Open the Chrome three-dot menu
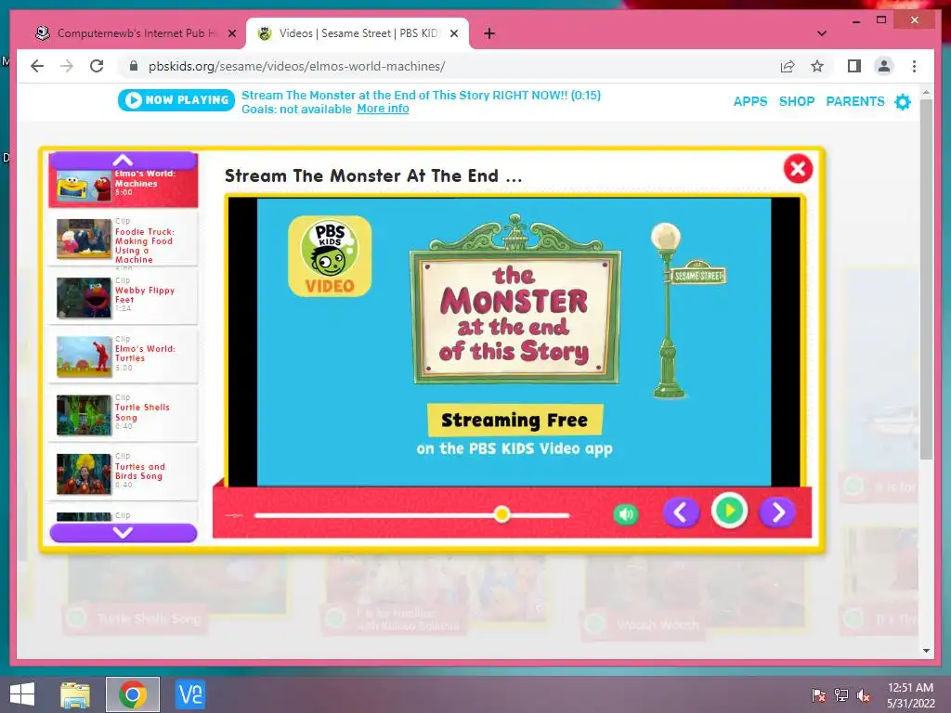Image resolution: width=951 pixels, height=713 pixels. [914, 66]
